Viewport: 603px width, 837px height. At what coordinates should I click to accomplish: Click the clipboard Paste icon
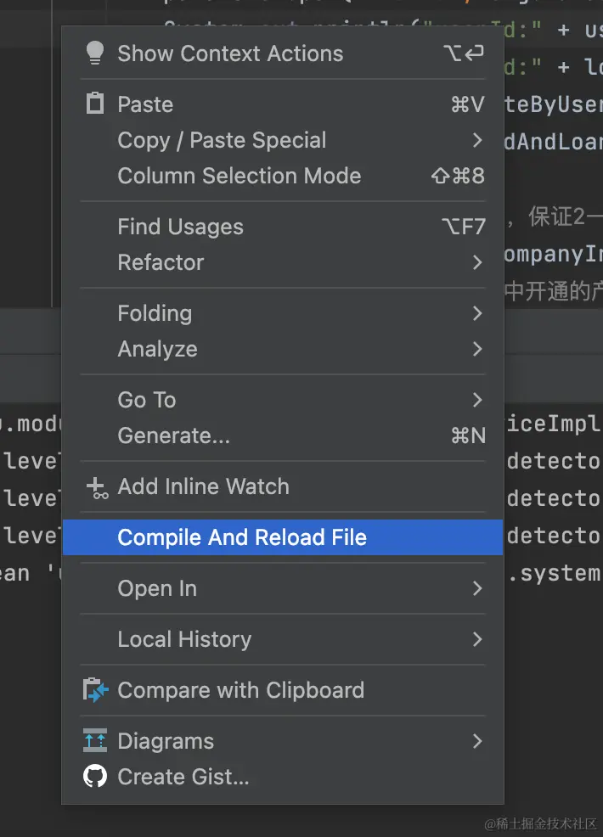(95, 104)
